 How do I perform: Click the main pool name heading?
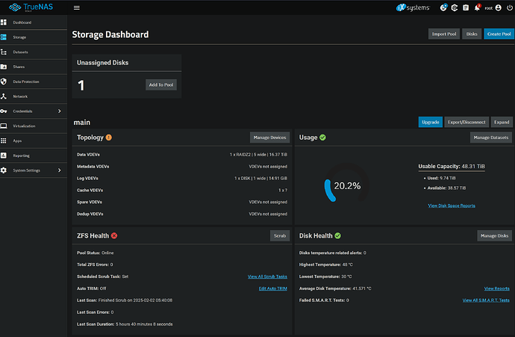pyautogui.click(x=82, y=123)
